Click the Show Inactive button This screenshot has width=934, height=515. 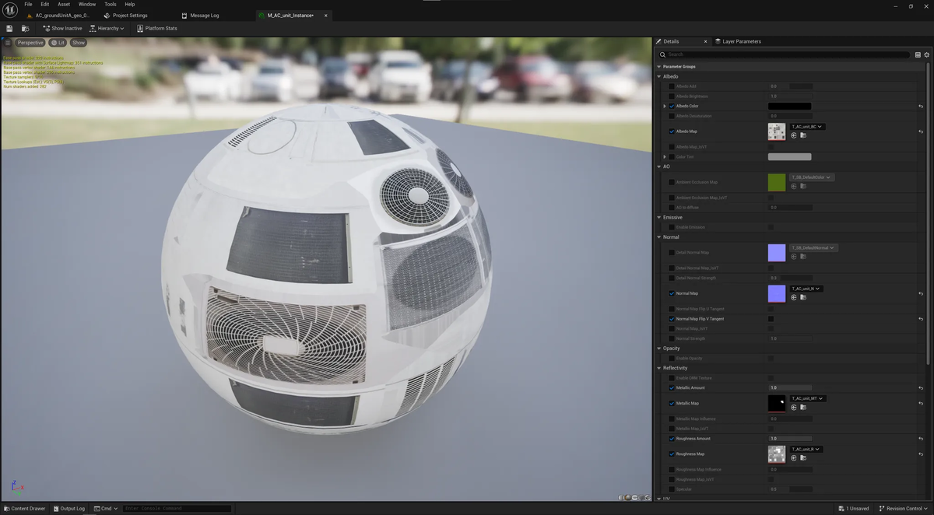click(x=62, y=28)
